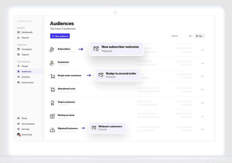Click the Get help question icon
This screenshot has height=163, width=232.
[x=19, y=129]
